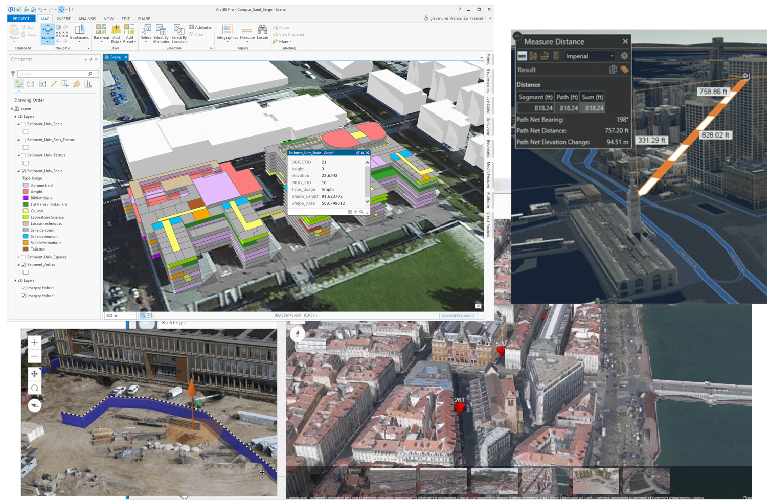Click the Copy button in Clipboard group
Image resolution: width=770 pixels, height=500 pixels.
(29, 35)
